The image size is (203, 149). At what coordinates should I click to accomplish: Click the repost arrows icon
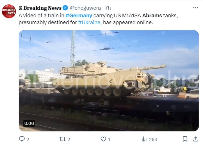coord(63,139)
